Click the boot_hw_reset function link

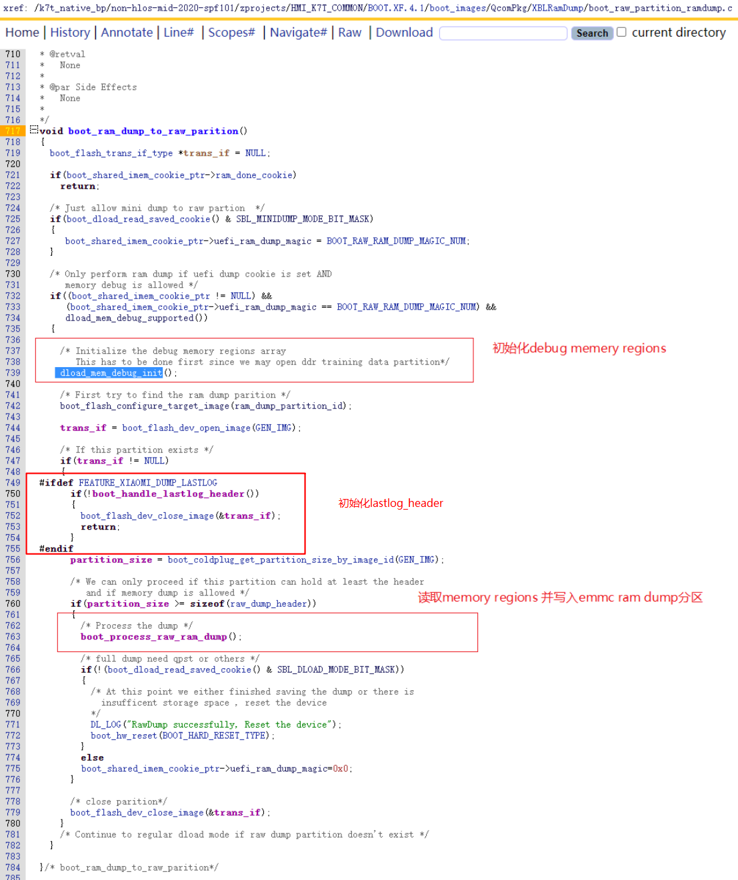click(123, 735)
